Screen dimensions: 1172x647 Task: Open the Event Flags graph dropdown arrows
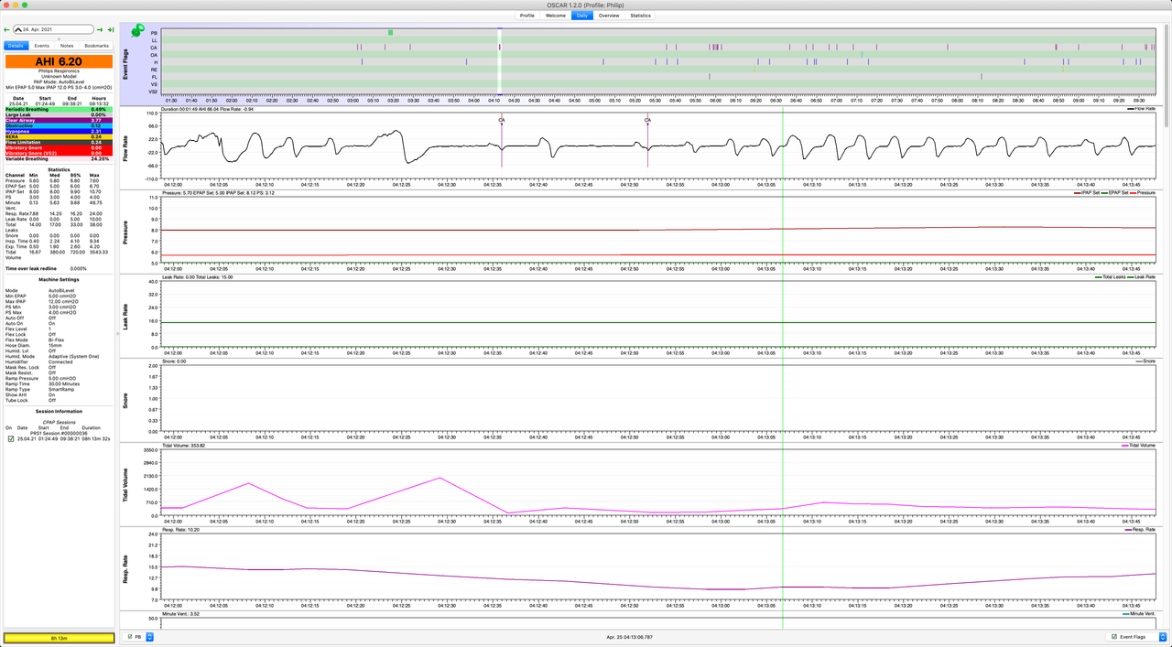[x=1162, y=636]
